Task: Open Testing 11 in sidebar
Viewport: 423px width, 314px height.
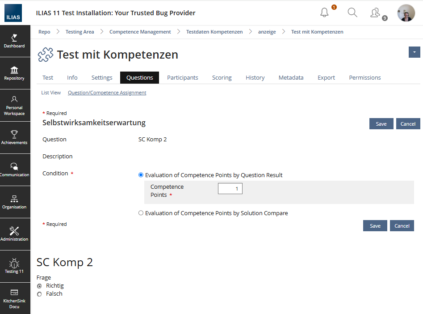Action: tap(14, 266)
